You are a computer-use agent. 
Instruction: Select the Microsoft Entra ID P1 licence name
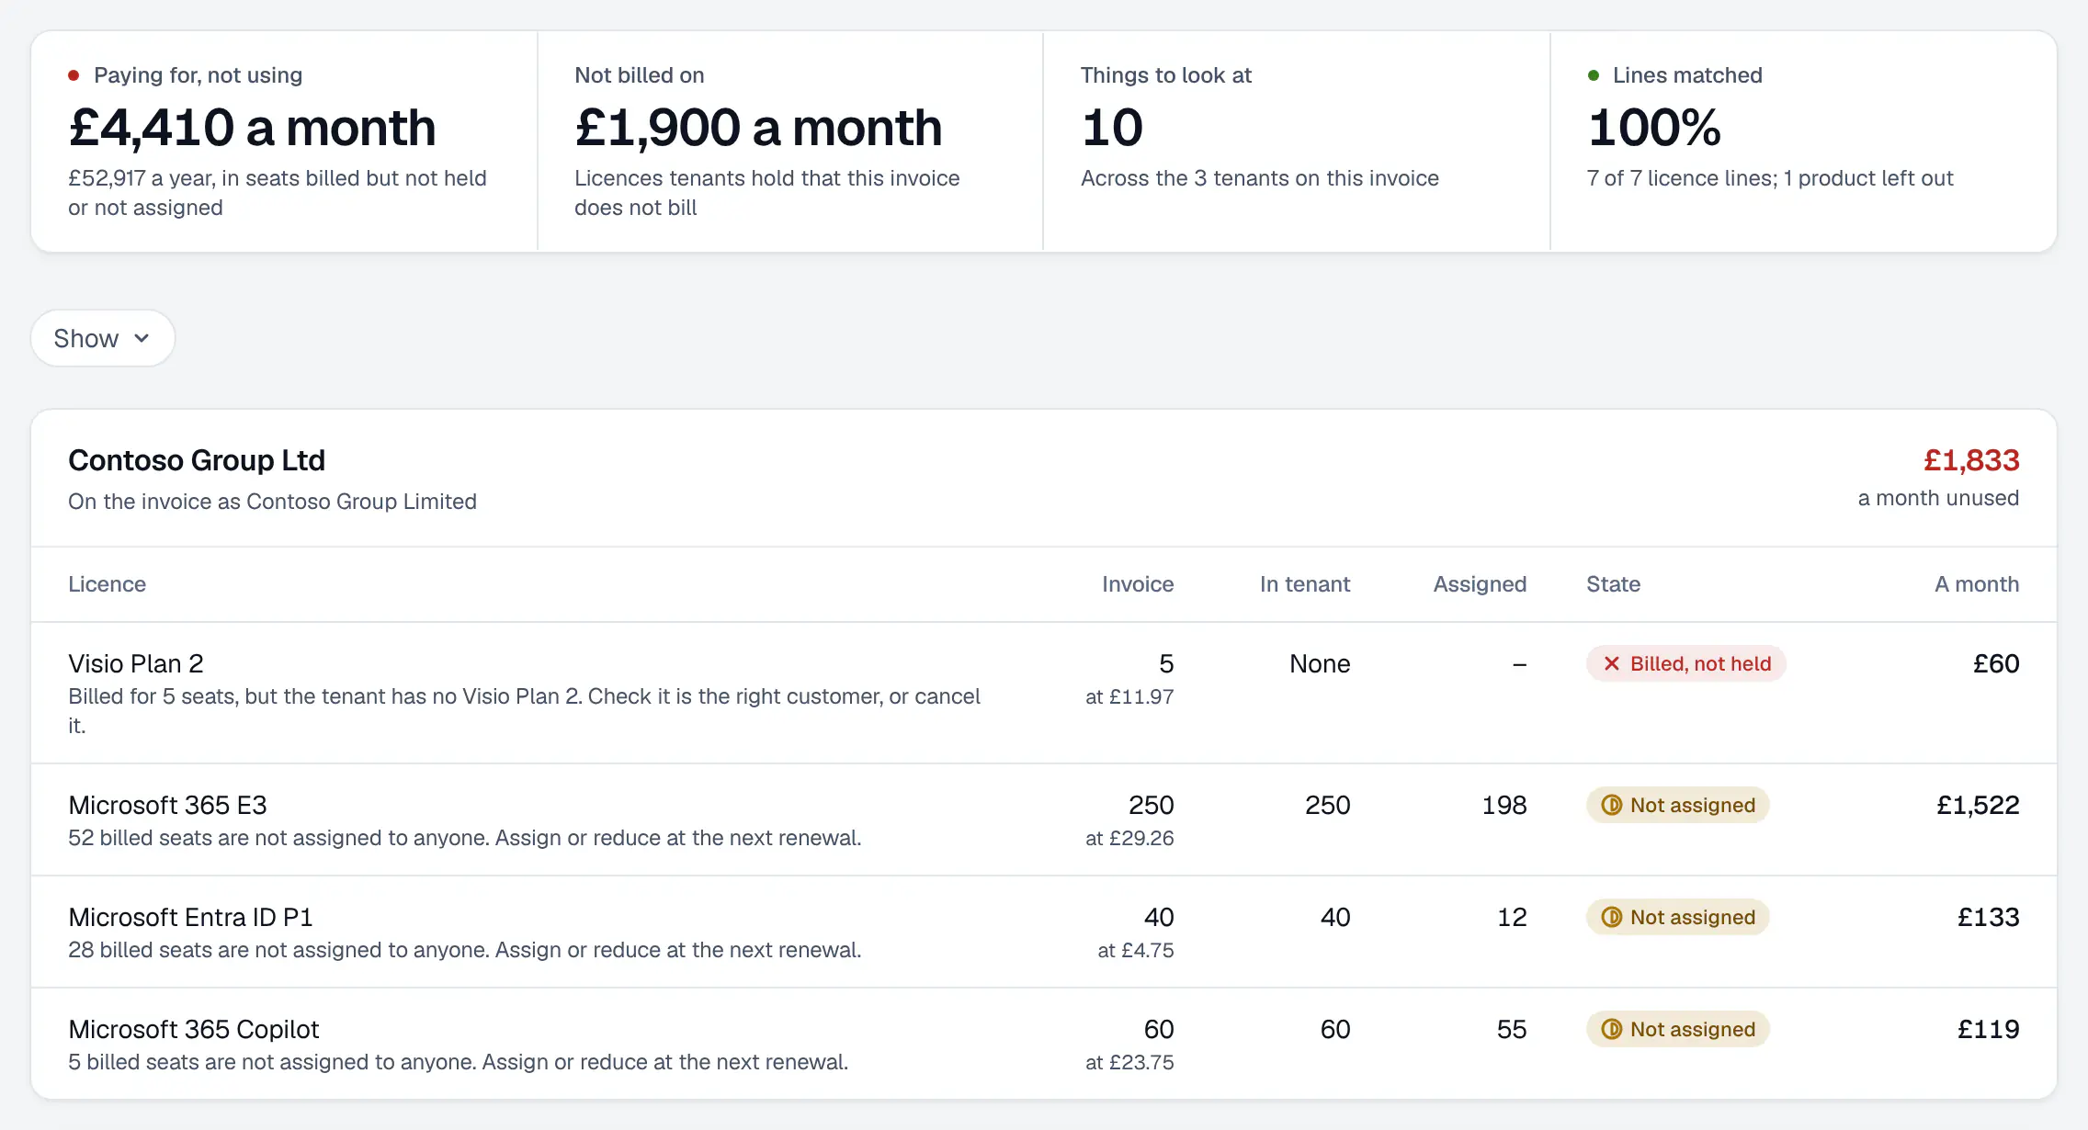[x=190, y=917]
